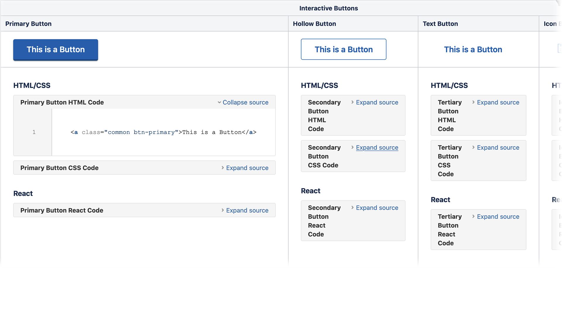
Task: Click chevron icon on Primary Button React row
Action: click(x=223, y=210)
